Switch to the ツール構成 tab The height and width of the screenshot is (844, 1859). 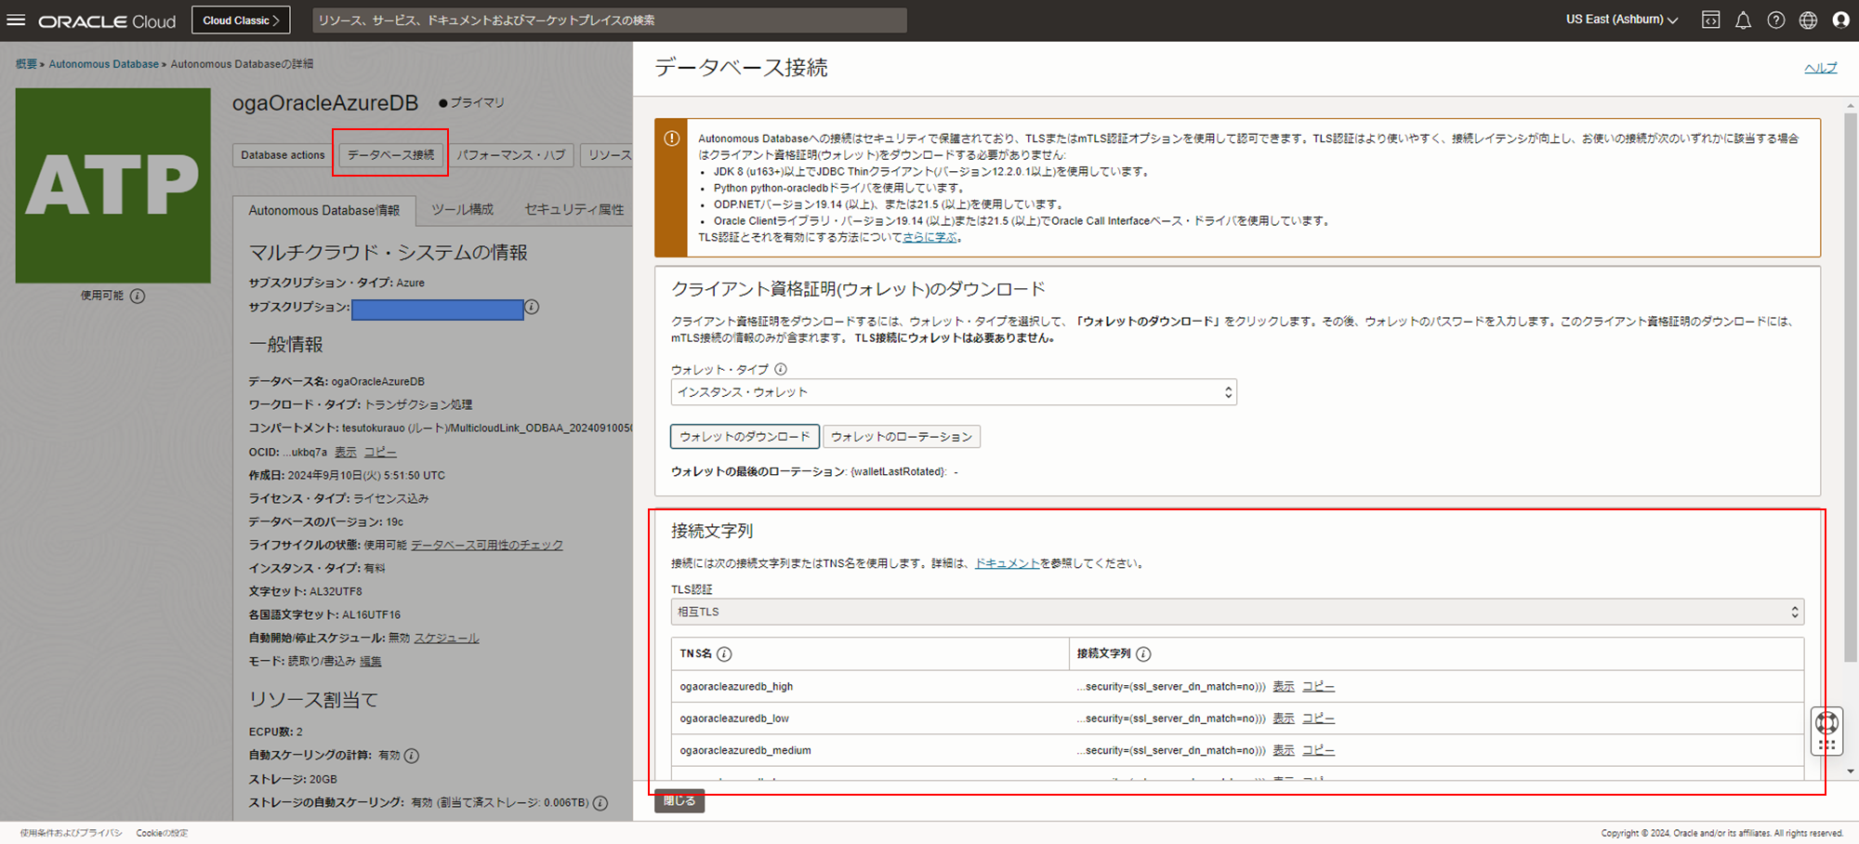[x=462, y=210]
